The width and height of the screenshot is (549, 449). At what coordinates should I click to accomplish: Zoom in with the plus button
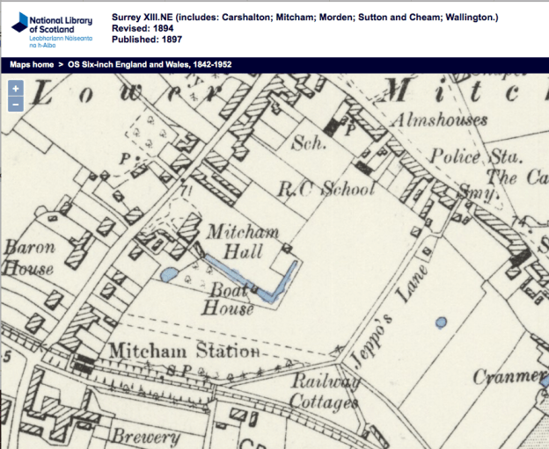pos(15,89)
